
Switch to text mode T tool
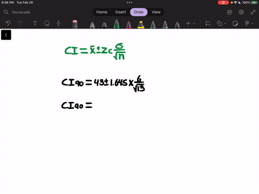(35, 23)
